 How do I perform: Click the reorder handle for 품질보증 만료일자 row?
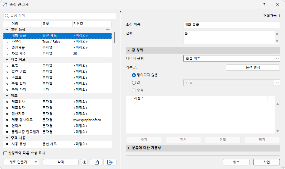(7, 132)
